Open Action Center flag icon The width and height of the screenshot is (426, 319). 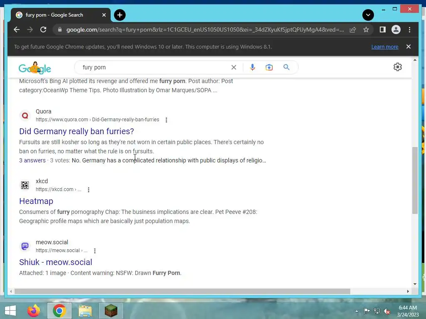[x=367, y=311]
